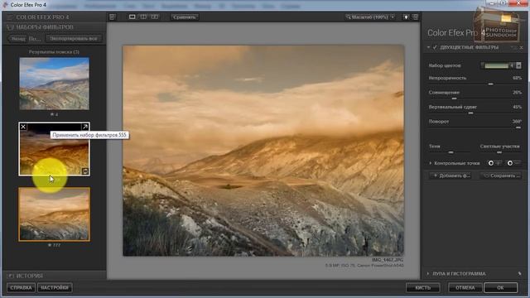This screenshot has height=298, width=530.
Task: Click the pin icon in Лупа и гистограмма
Action: (519, 274)
